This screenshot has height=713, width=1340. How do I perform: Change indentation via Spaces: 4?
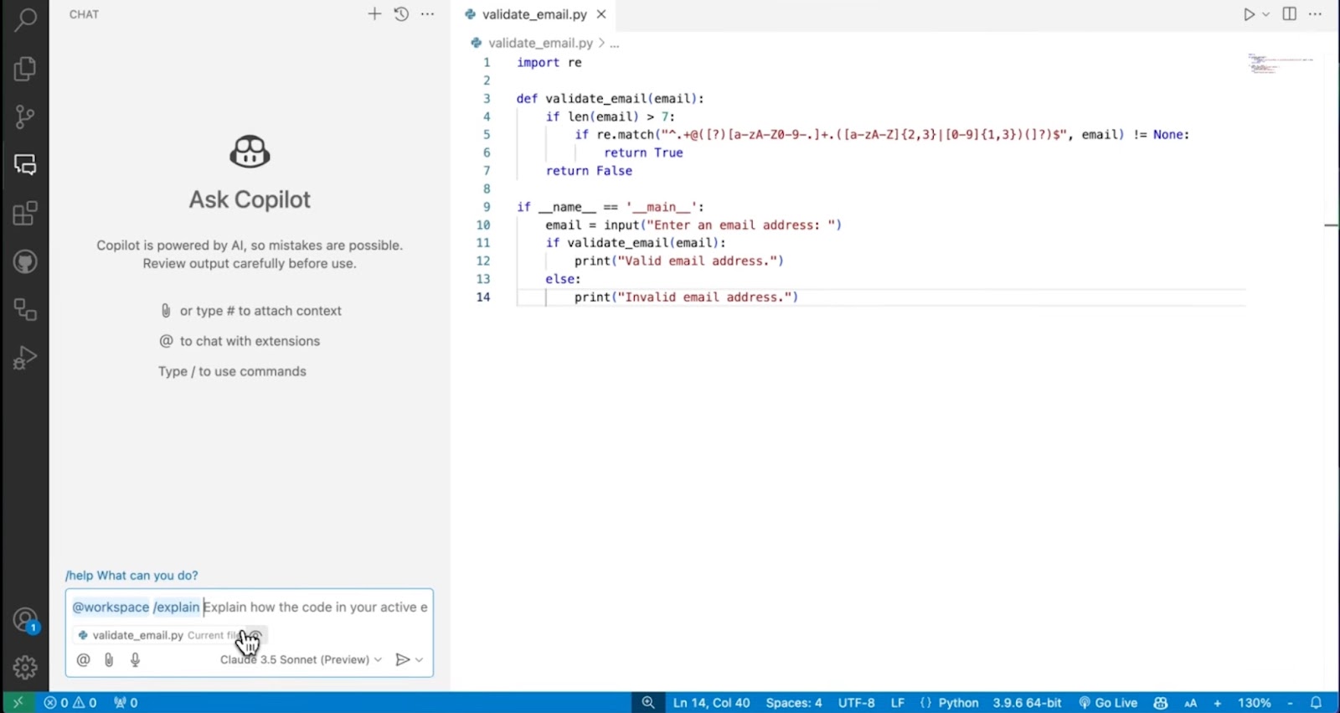(793, 703)
